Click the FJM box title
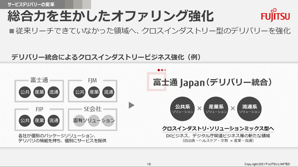 click(x=92, y=81)
